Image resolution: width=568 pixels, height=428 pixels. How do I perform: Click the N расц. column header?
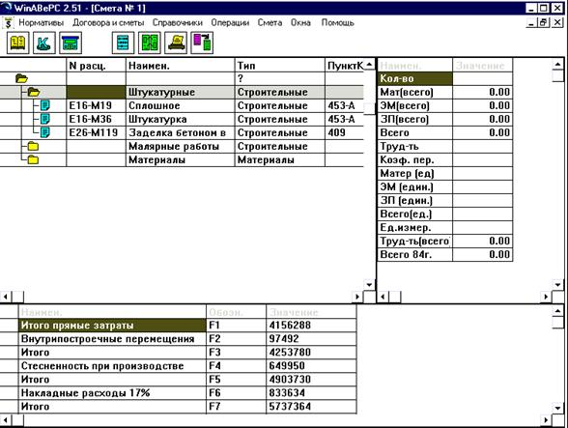[97, 66]
